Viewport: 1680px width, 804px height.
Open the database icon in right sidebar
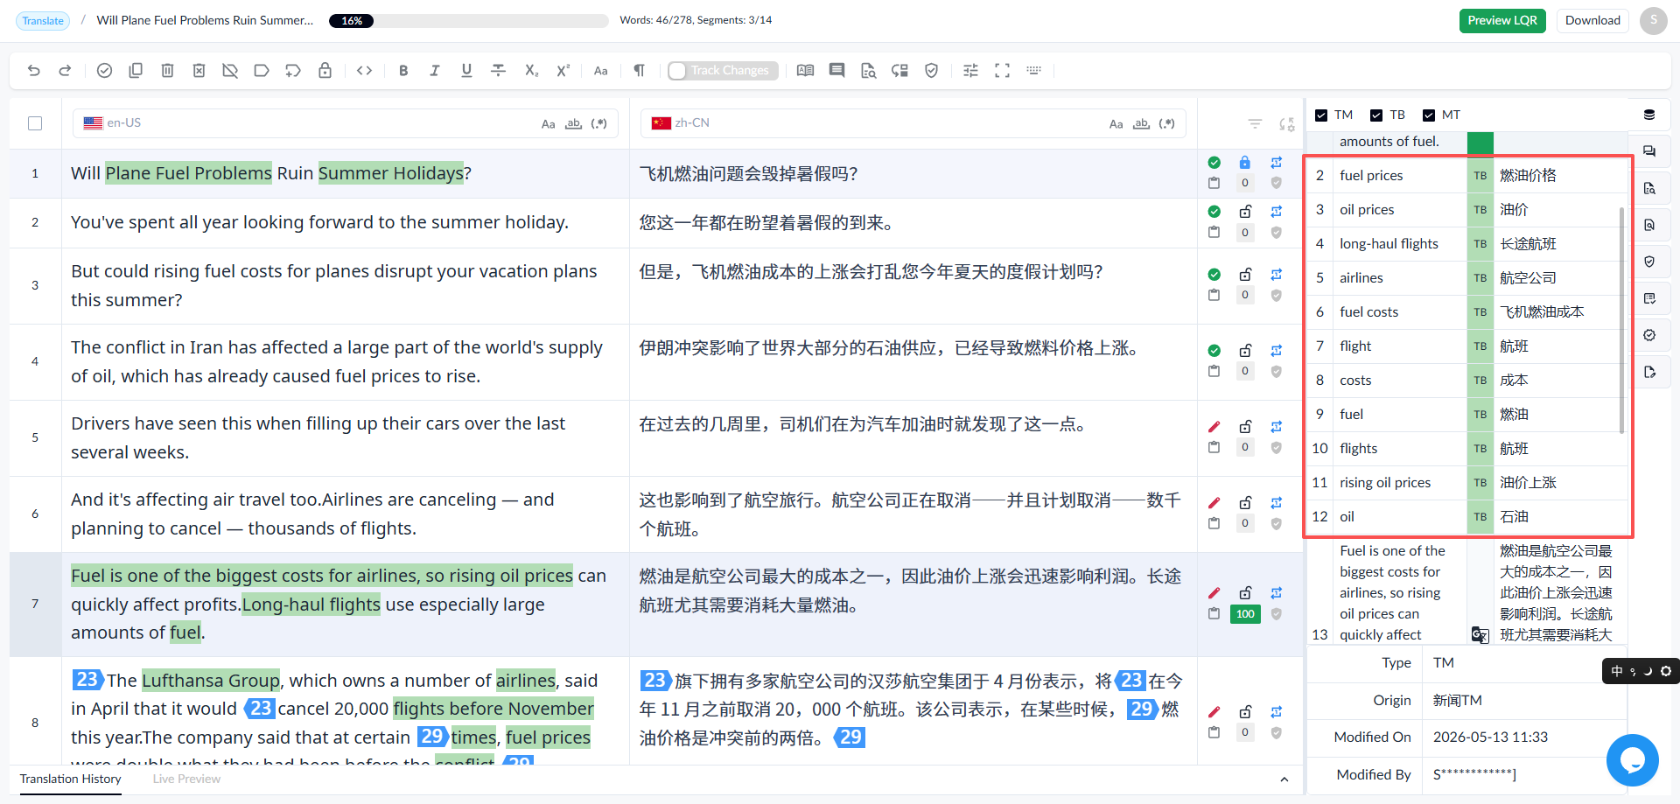[x=1649, y=115]
